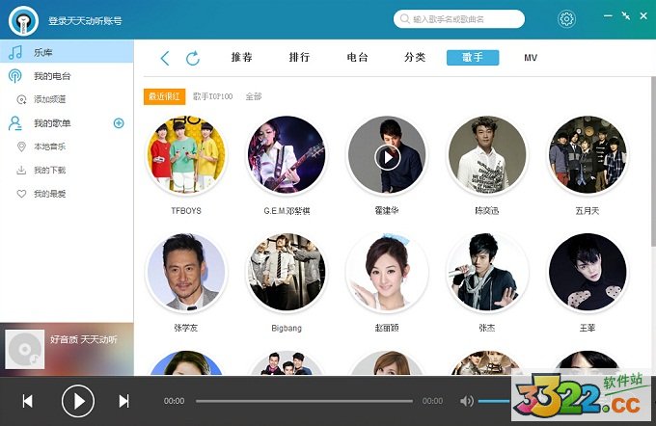656x426 pixels.
Task: Play 霍建华 via the overlay play icon
Action: (388, 158)
